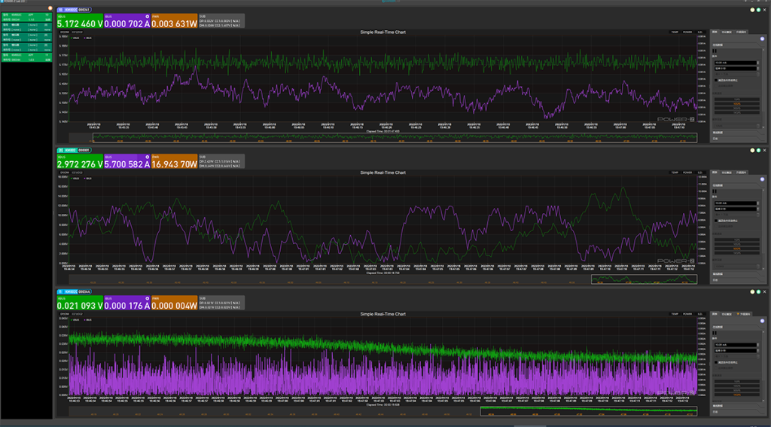Viewport: 771px width, 427px height.
Task: Click the circle icon in bottom IBUS readout
Action: coord(147,299)
